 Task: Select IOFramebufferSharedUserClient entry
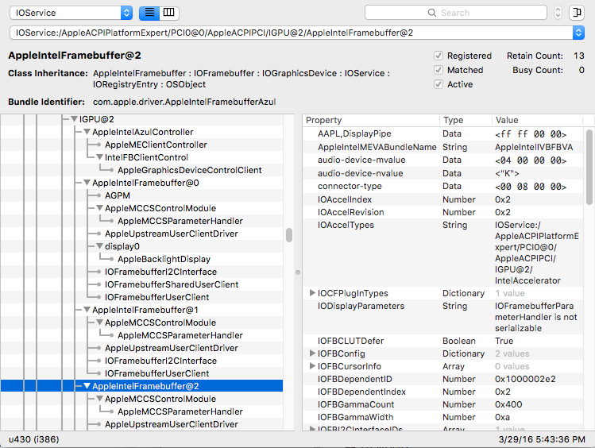pyautogui.click(x=172, y=284)
